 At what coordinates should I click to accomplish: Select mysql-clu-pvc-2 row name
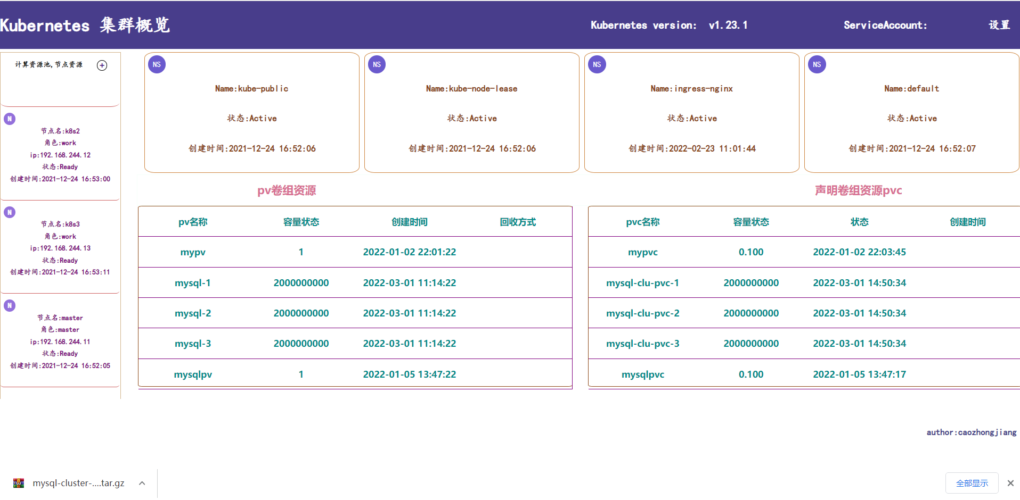[x=643, y=313]
